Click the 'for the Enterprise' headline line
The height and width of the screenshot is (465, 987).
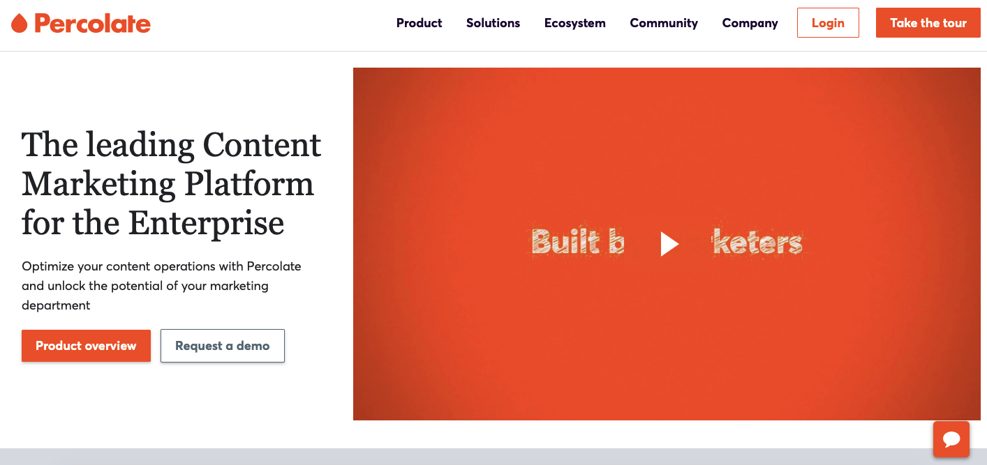(153, 223)
